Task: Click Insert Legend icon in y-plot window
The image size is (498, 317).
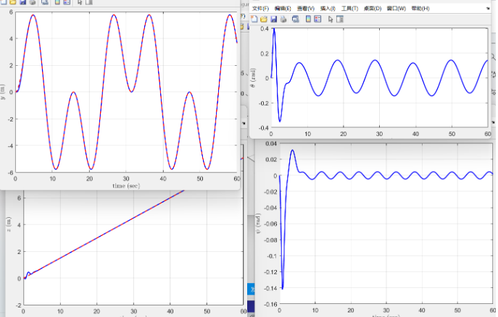Action: [67, 2]
